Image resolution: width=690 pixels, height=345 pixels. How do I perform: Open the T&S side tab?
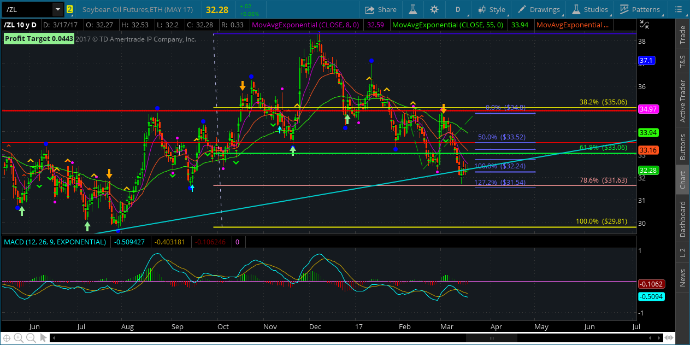tap(682, 61)
